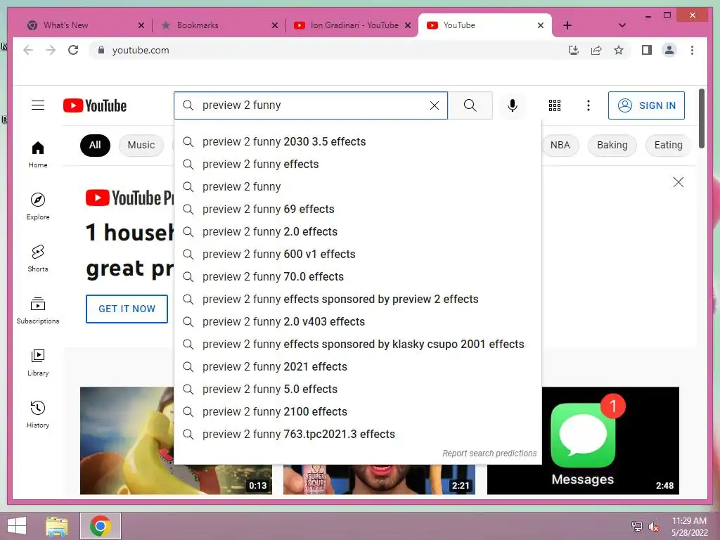Open Explore in the sidebar
Screen dimensions: 720x540
click(x=38, y=207)
